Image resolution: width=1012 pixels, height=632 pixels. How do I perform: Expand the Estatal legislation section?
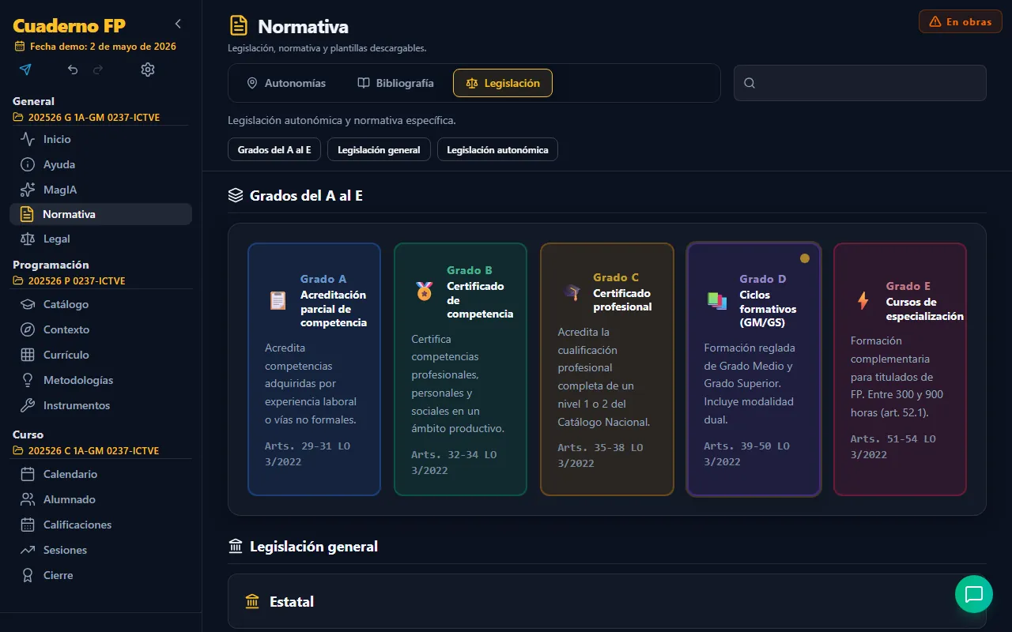(x=607, y=601)
